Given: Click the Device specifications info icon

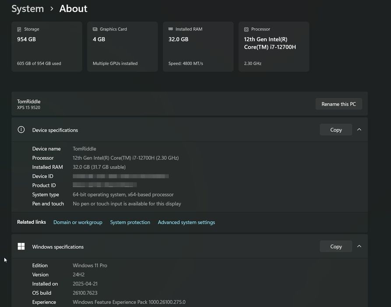Looking at the screenshot, I should click(21, 130).
